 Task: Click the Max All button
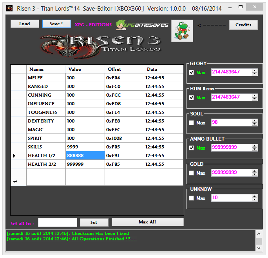click(x=147, y=222)
